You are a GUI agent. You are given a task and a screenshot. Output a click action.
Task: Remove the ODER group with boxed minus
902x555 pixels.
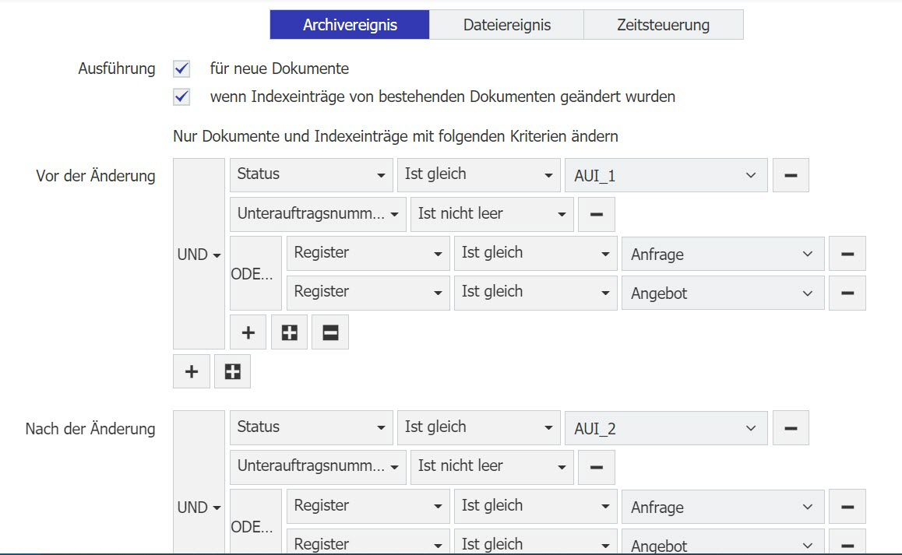(330, 332)
